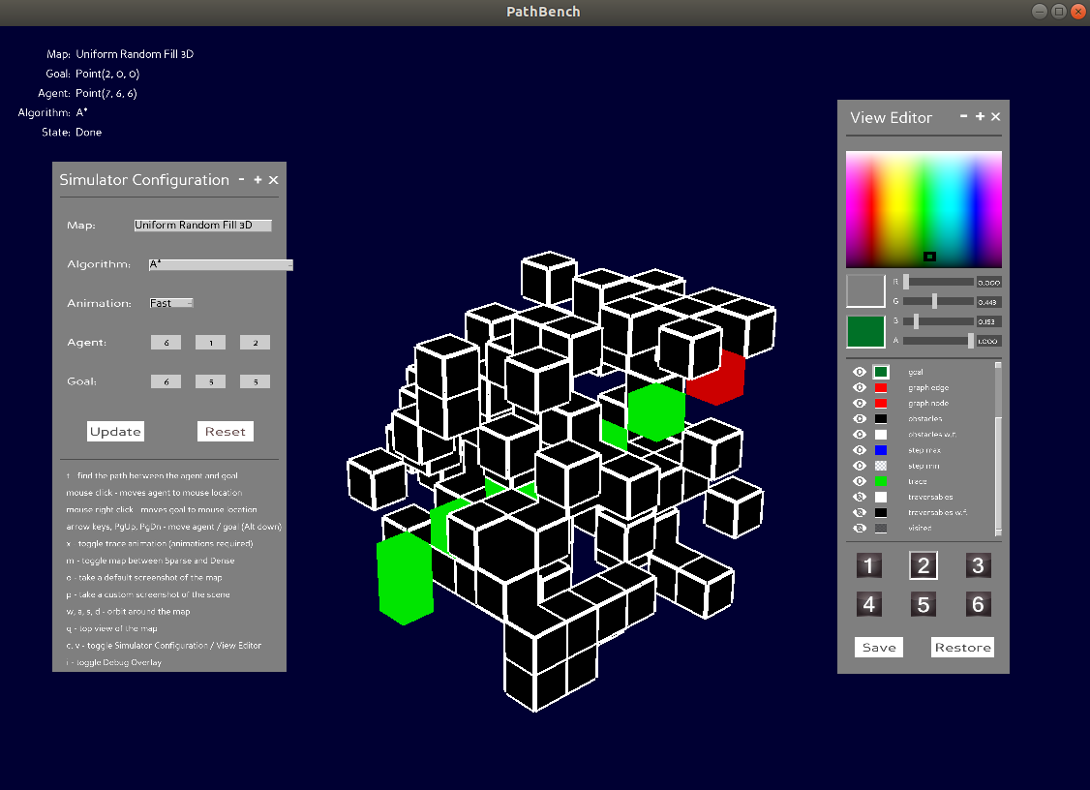
Task: Load view preset number 5
Action: click(923, 605)
